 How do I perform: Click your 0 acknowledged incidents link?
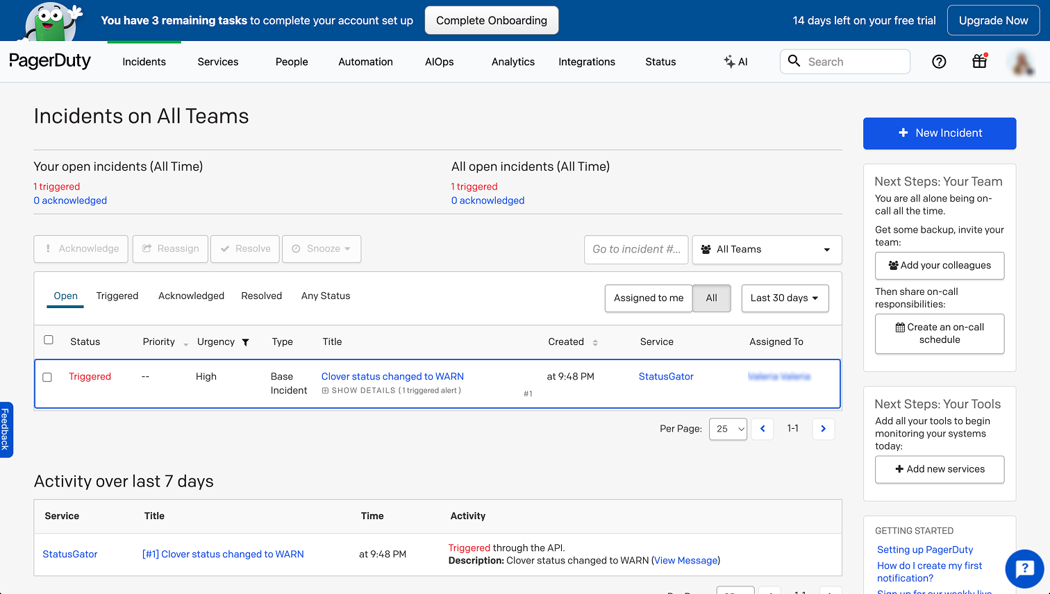pyautogui.click(x=70, y=201)
